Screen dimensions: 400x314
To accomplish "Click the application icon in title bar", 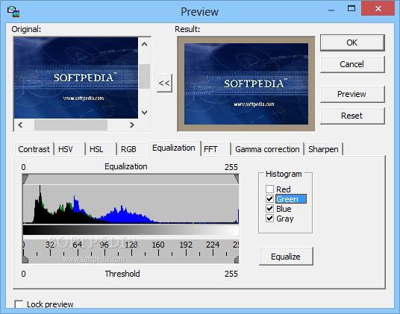I will click(x=13, y=11).
